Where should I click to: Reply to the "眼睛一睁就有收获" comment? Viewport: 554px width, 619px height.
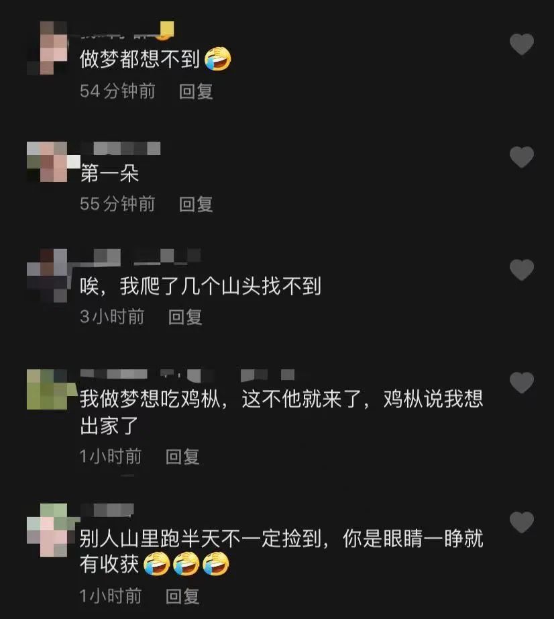coord(182,596)
